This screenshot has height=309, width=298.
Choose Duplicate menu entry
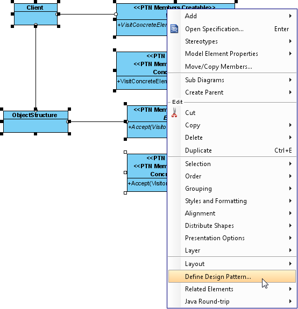[232, 150]
